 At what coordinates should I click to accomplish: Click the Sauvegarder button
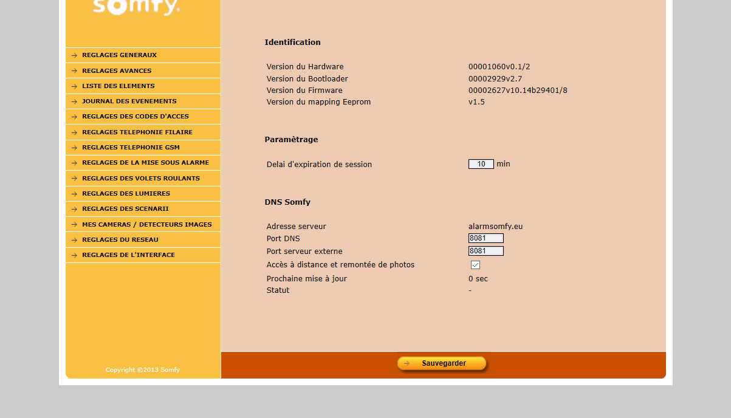[x=442, y=363]
